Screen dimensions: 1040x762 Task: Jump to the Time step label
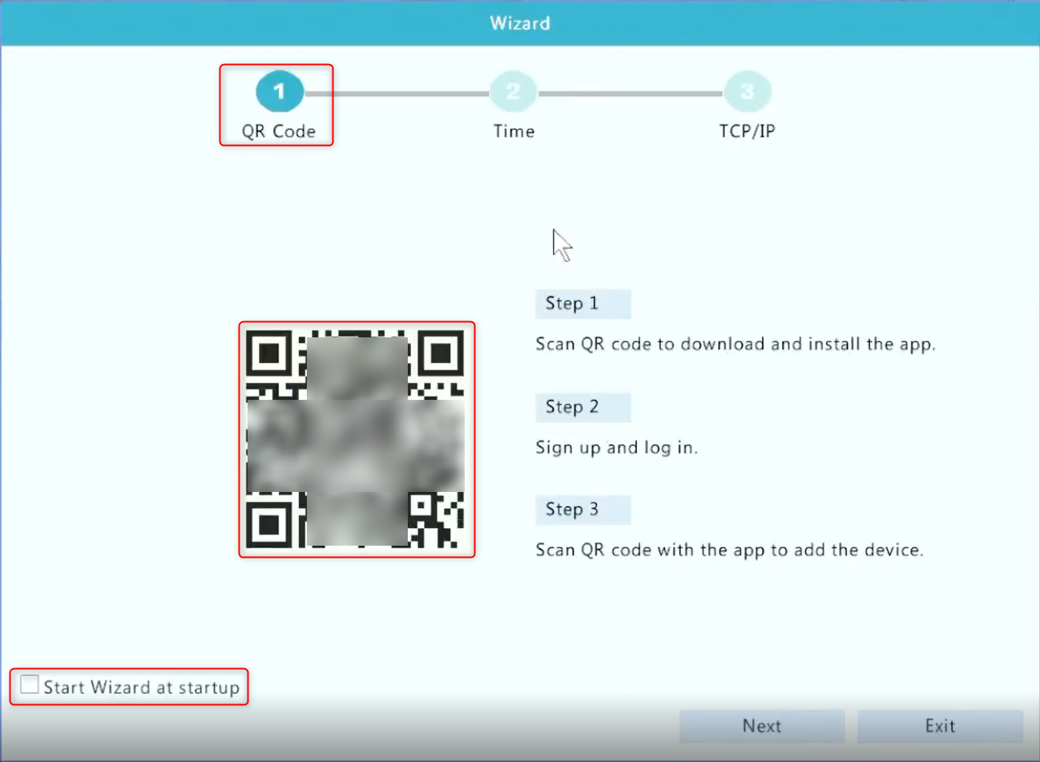point(514,131)
